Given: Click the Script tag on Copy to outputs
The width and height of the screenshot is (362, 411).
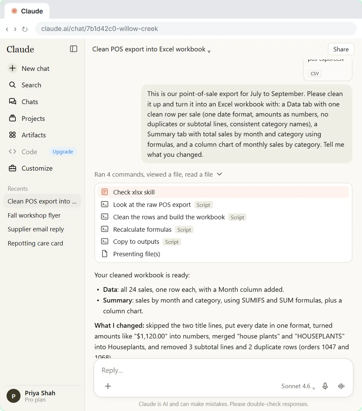Looking at the screenshot, I should tap(172, 242).
